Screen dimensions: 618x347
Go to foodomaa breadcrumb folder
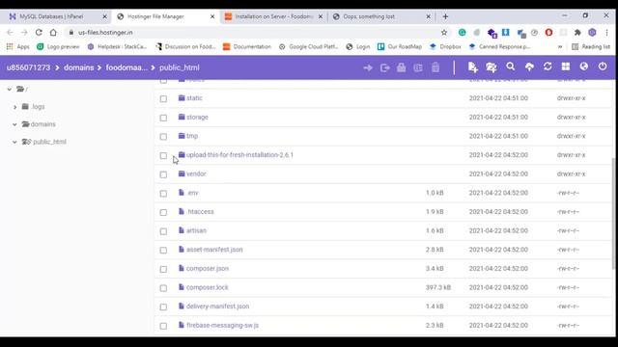pyautogui.click(x=126, y=67)
